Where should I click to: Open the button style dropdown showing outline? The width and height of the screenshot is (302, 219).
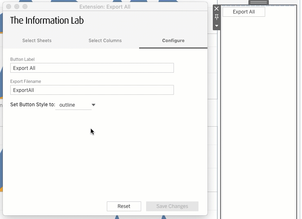(x=76, y=105)
